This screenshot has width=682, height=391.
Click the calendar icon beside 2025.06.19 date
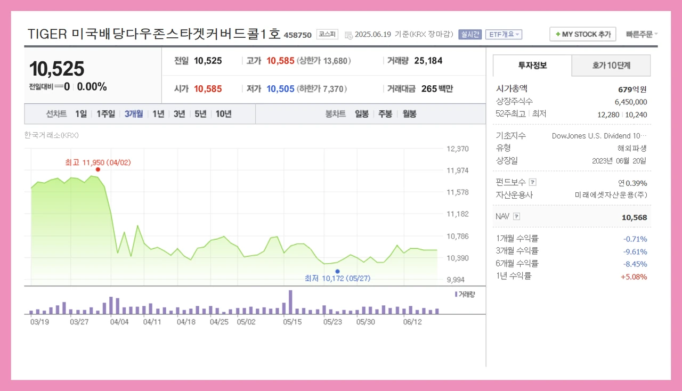[x=348, y=35]
